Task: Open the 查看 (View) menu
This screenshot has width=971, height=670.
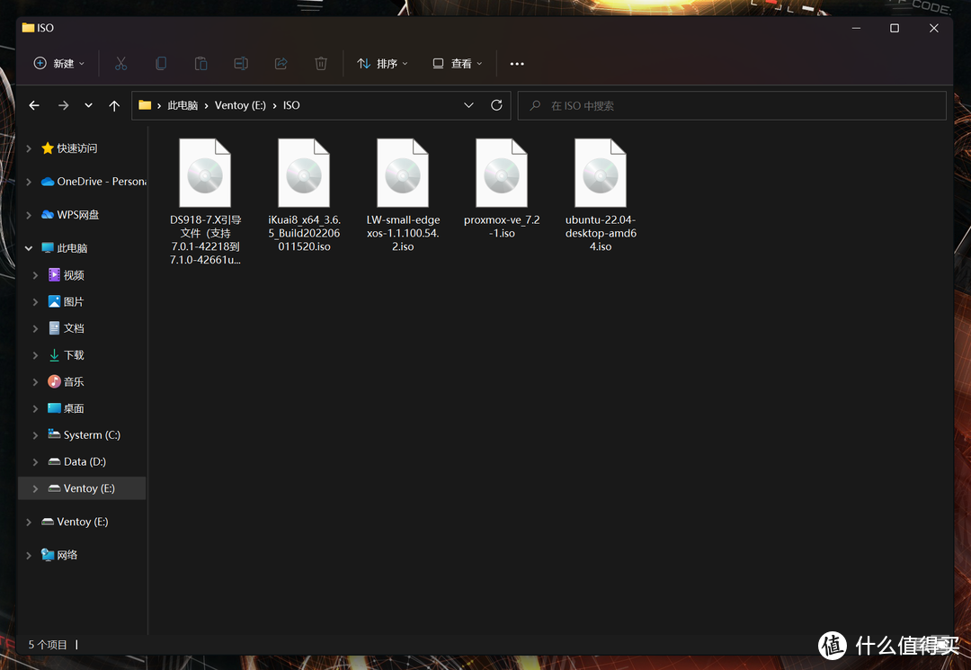Action: [458, 64]
